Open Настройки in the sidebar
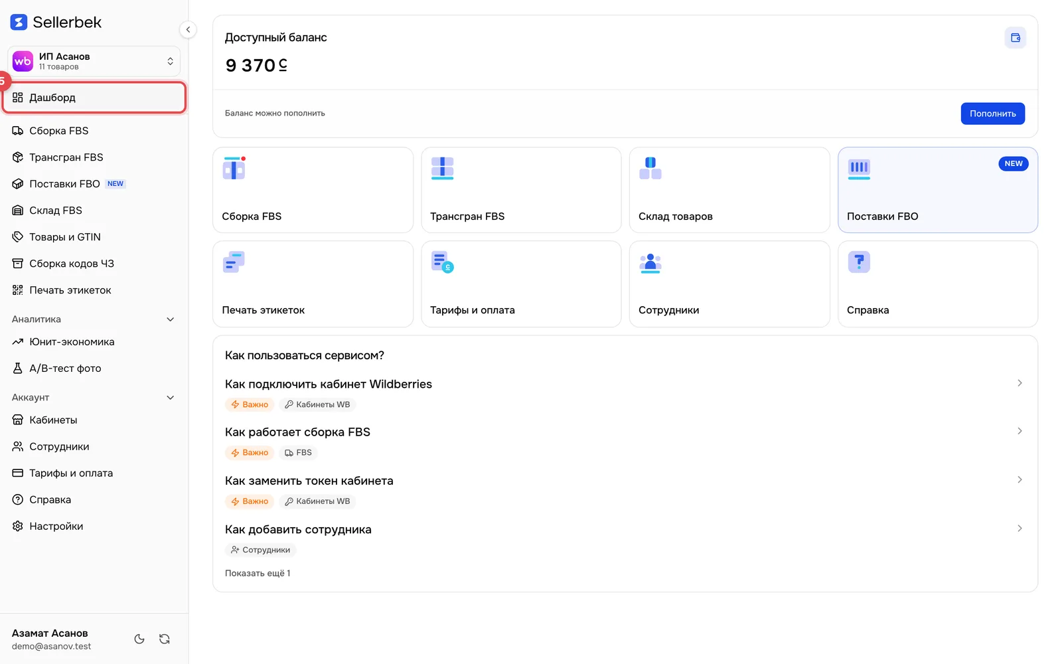This screenshot has height=664, width=1062. (x=94, y=527)
